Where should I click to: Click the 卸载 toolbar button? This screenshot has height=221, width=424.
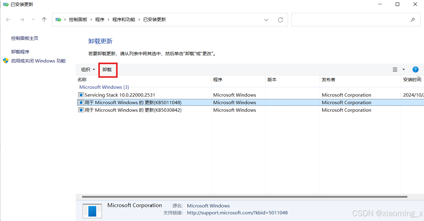click(107, 70)
